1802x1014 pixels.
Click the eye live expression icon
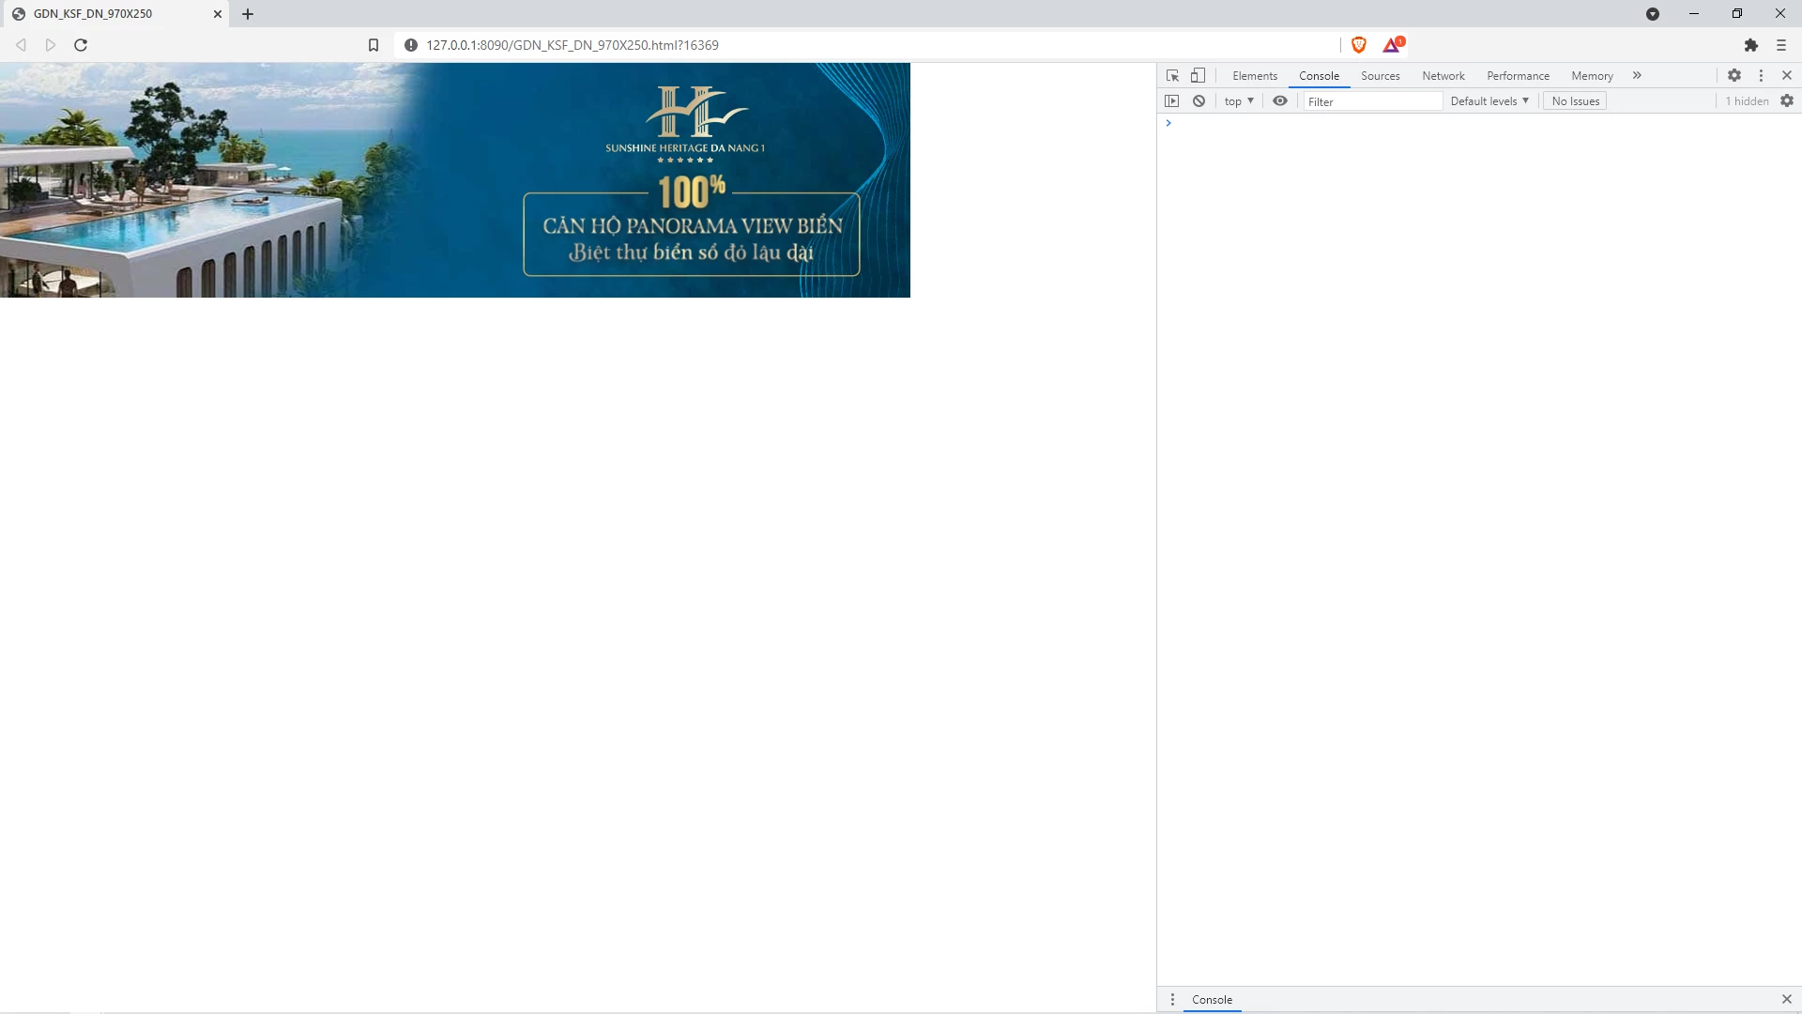click(1279, 100)
